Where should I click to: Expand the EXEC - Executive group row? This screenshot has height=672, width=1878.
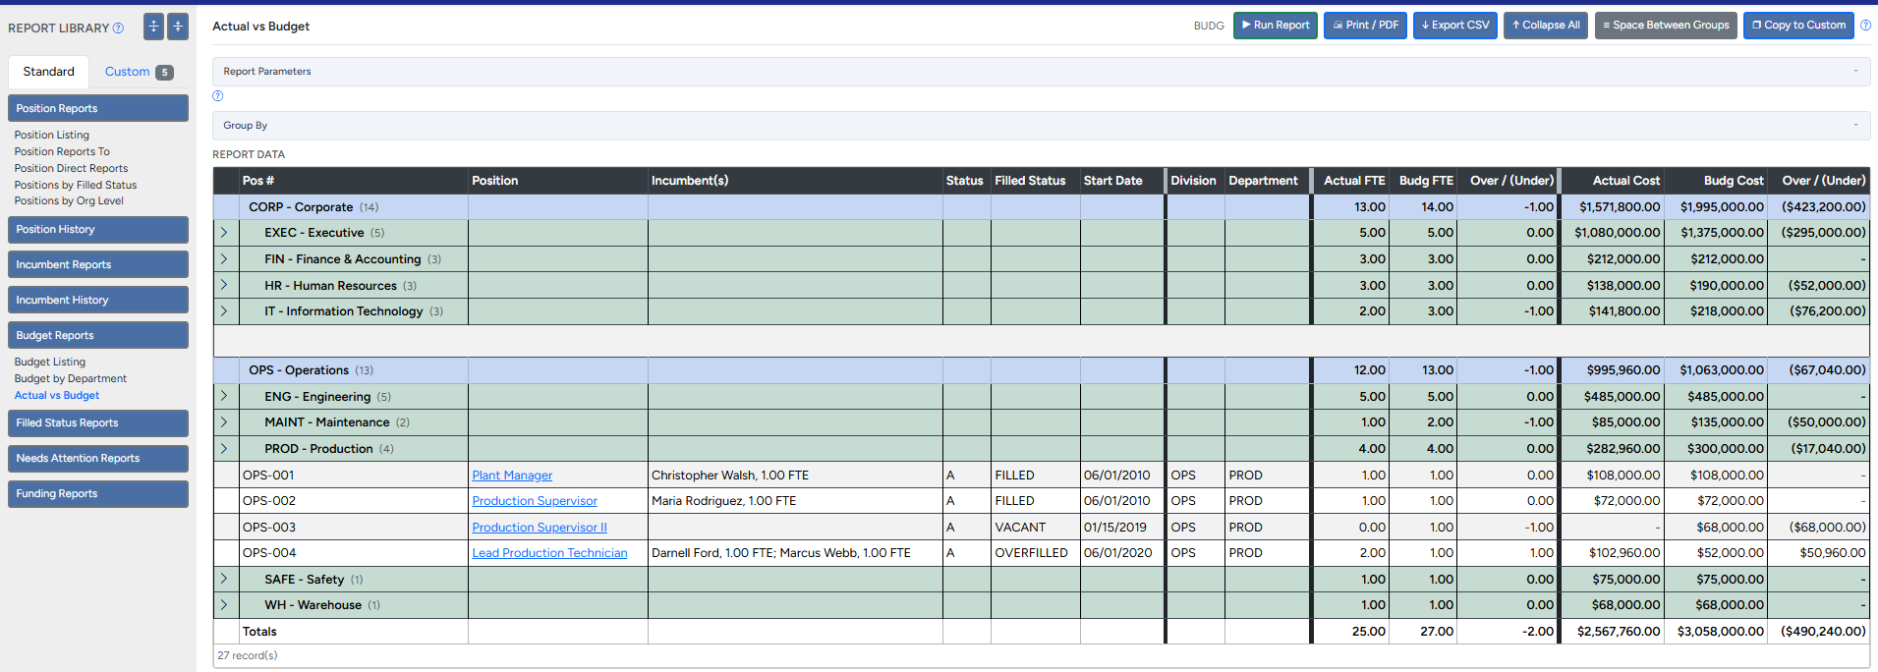tap(224, 233)
